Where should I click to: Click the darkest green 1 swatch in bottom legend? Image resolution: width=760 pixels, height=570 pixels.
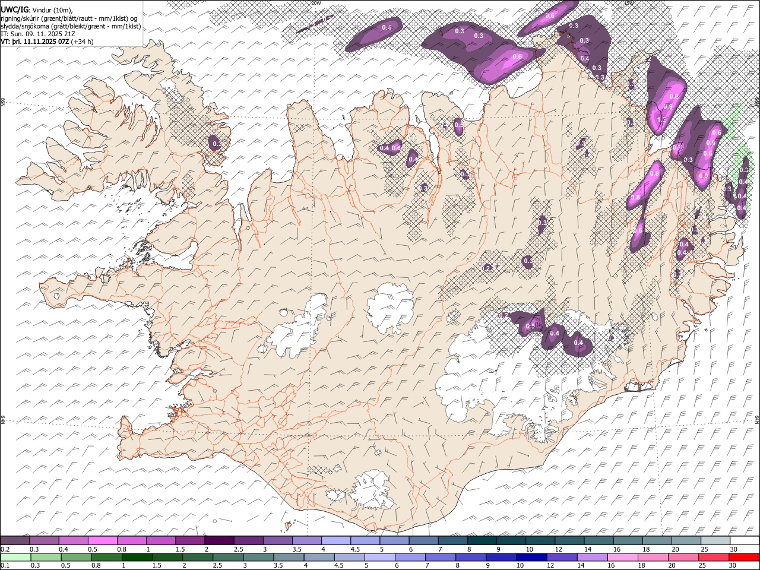pyautogui.click(x=137, y=557)
